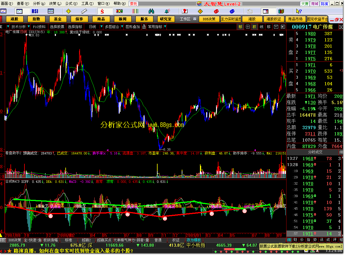Image resolution: width=345 pixels, height=255 pixels.
Task: Click the 000917 电广传媒 stock title
Action: (312, 27)
